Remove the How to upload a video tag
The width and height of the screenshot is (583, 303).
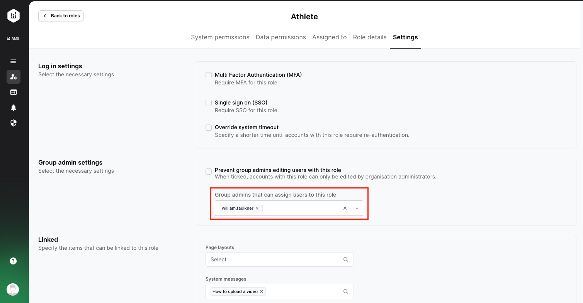pos(262,291)
